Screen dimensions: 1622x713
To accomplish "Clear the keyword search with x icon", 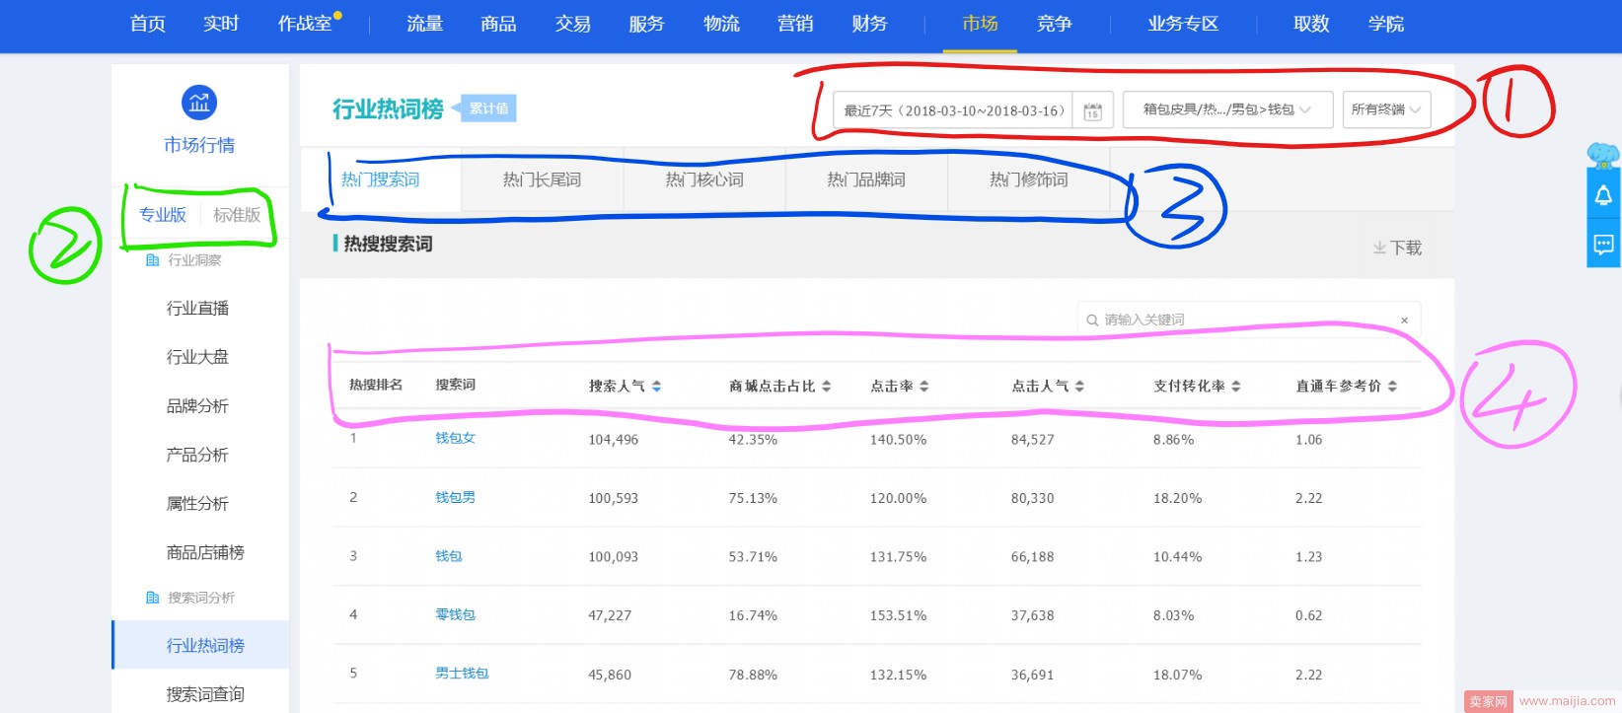I will click(1404, 321).
